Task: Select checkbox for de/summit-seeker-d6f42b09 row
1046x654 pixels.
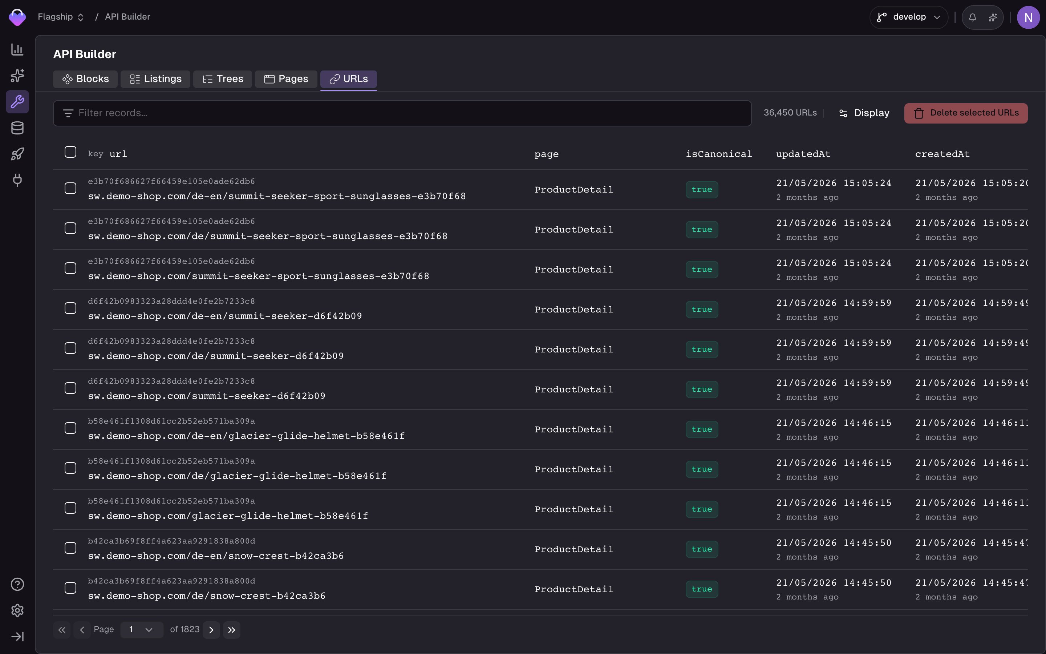Action: click(x=70, y=348)
